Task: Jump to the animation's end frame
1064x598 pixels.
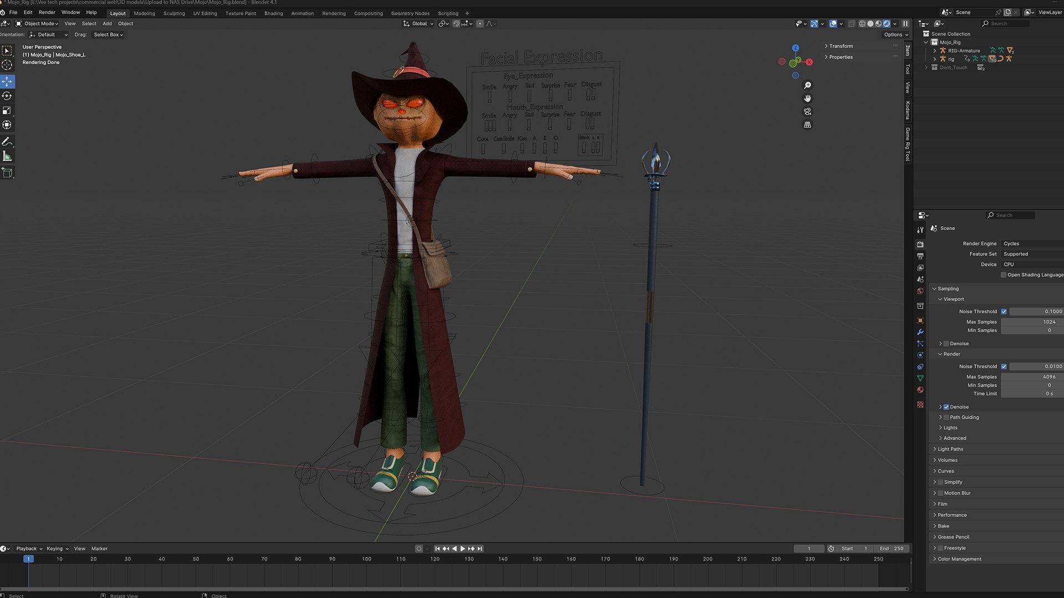Action: pyautogui.click(x=480, y=549)
